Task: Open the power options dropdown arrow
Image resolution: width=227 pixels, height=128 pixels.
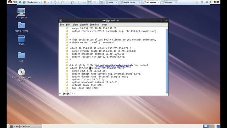Action: pyautogui.click(x=49, y=2)
